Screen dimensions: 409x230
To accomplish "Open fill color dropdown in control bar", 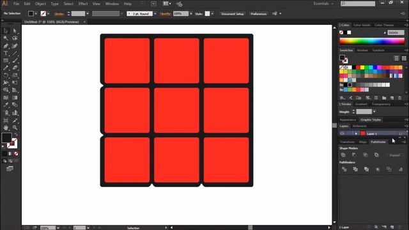I will (x=36, y=13).
